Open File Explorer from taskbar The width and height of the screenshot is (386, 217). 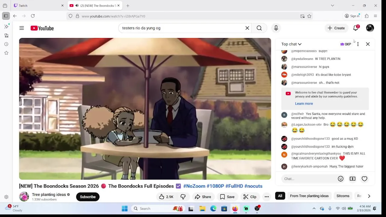pyautogui.click(x=202, y=209)
